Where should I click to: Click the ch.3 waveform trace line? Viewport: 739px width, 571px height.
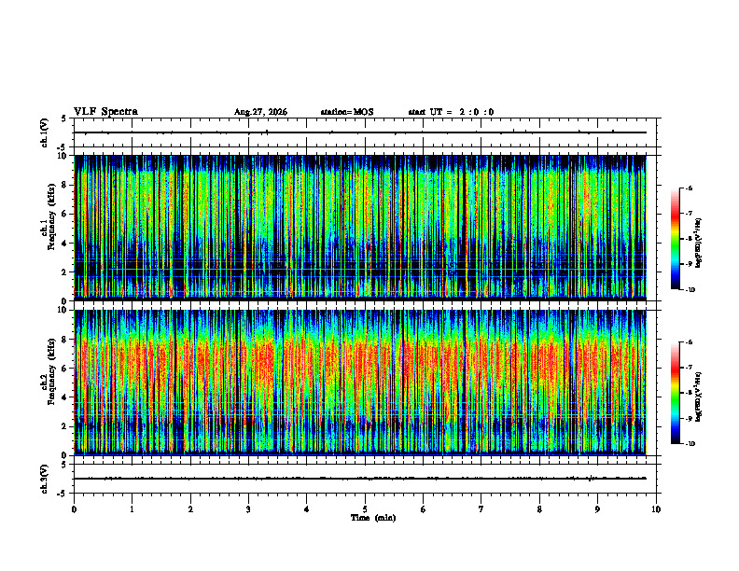tap(360, 479)
